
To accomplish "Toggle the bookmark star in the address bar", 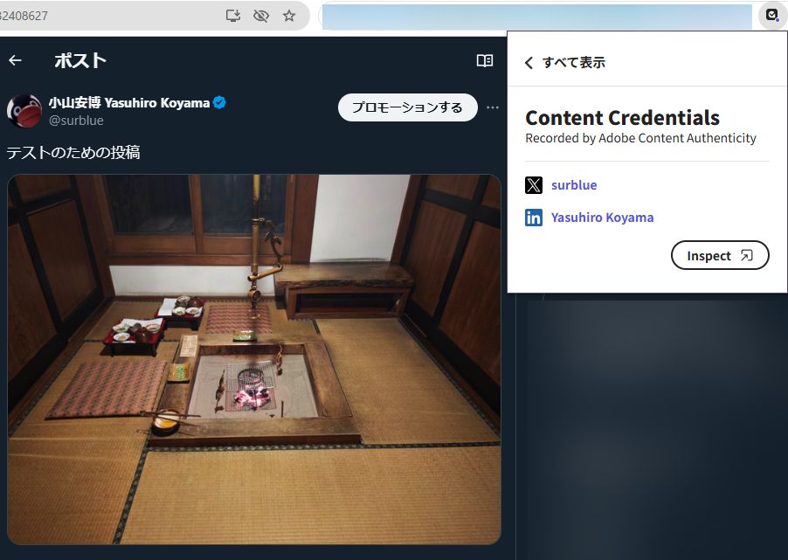I will (x=289, y=15).
